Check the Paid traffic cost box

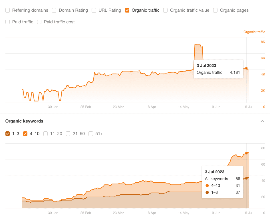(39, 22)
